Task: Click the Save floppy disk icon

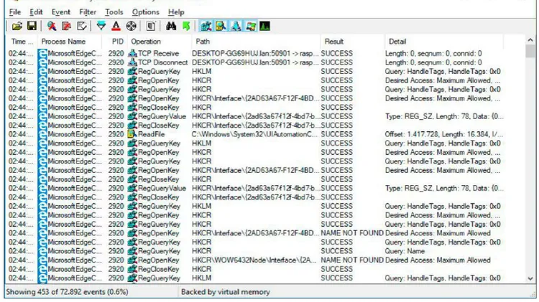Action: (x=32, y=26)
